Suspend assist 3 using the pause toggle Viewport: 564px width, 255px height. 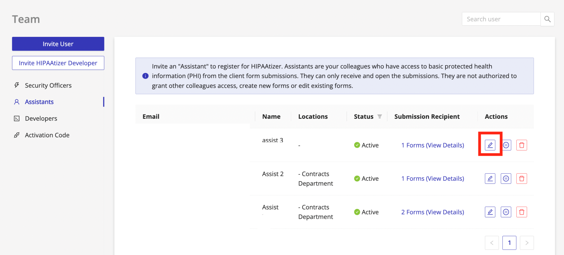point(506,145)
